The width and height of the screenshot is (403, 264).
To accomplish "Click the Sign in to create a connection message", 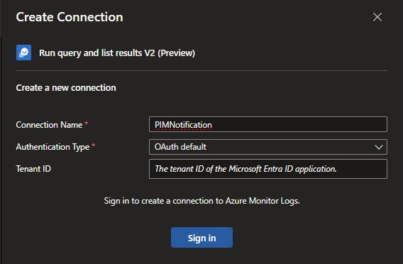I will pyautogui.click(x=201, y=201).
